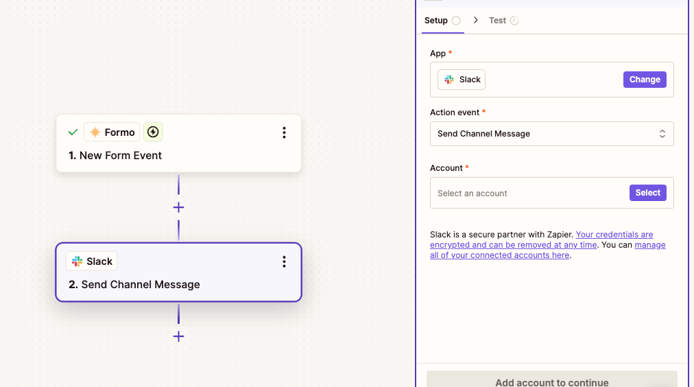Click the Action event up-down arrows

tap(662, 134)
